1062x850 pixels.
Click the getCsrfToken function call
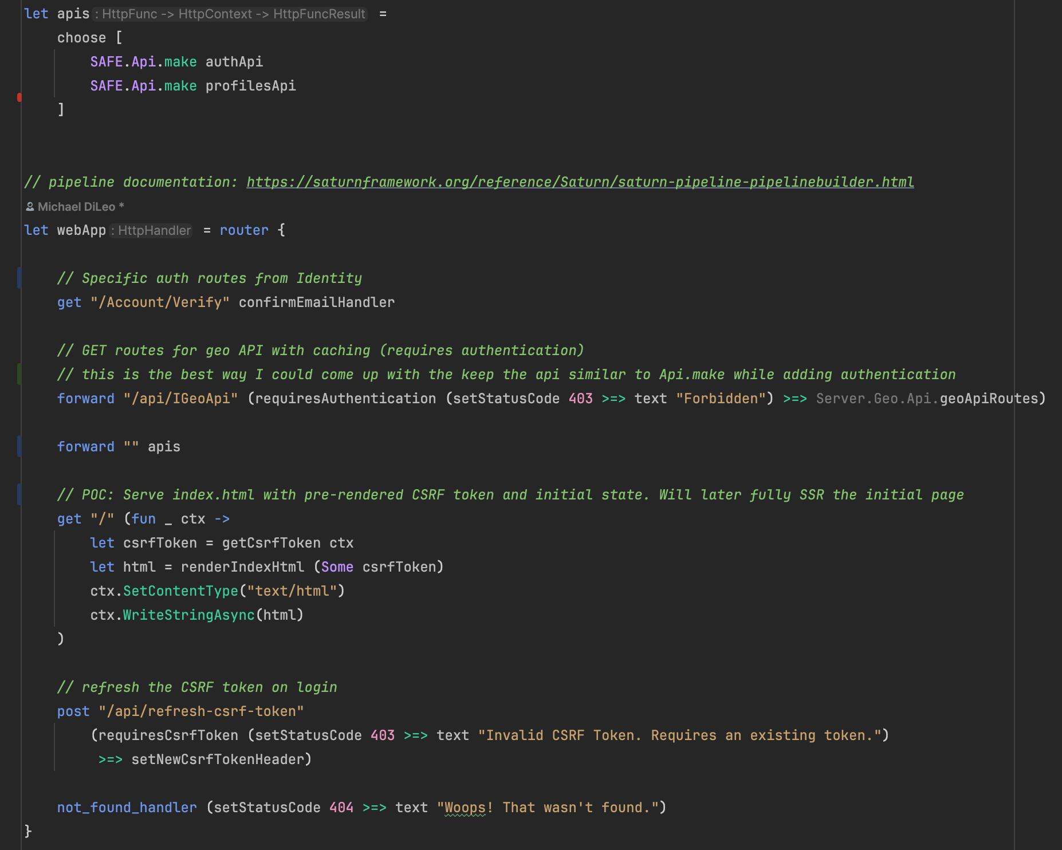point(272,542)
